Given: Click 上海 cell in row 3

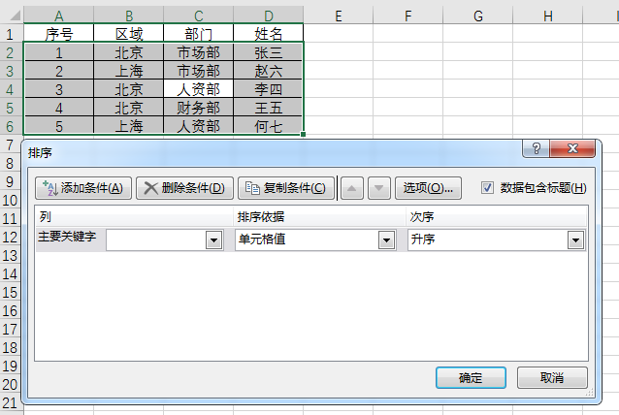Looking at the screenshot, I should (129, 71).
